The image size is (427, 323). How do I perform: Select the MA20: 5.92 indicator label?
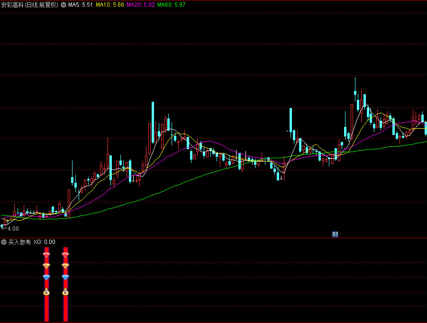141,5
